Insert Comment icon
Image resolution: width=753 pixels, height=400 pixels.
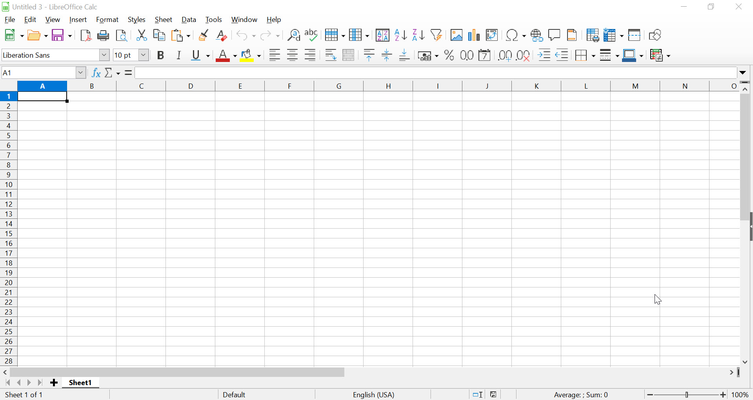click(555, 35)
